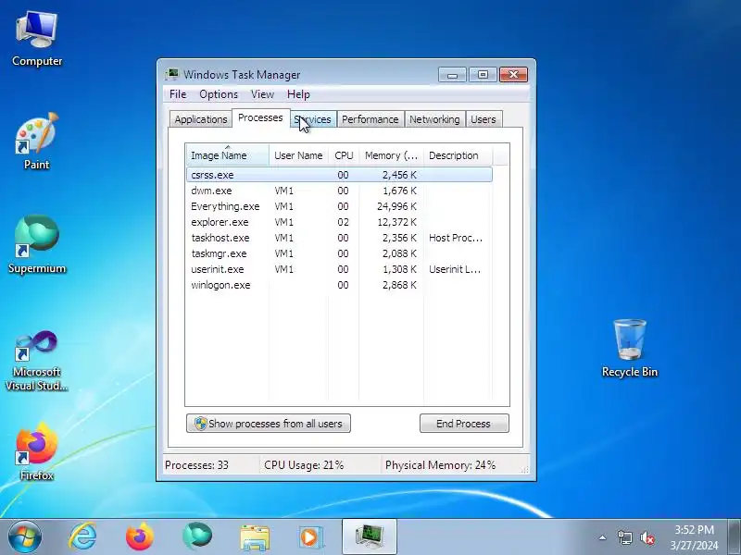Switch to the Users tab
This screenshot has width=741, height=555.
(x=483, y=119)
